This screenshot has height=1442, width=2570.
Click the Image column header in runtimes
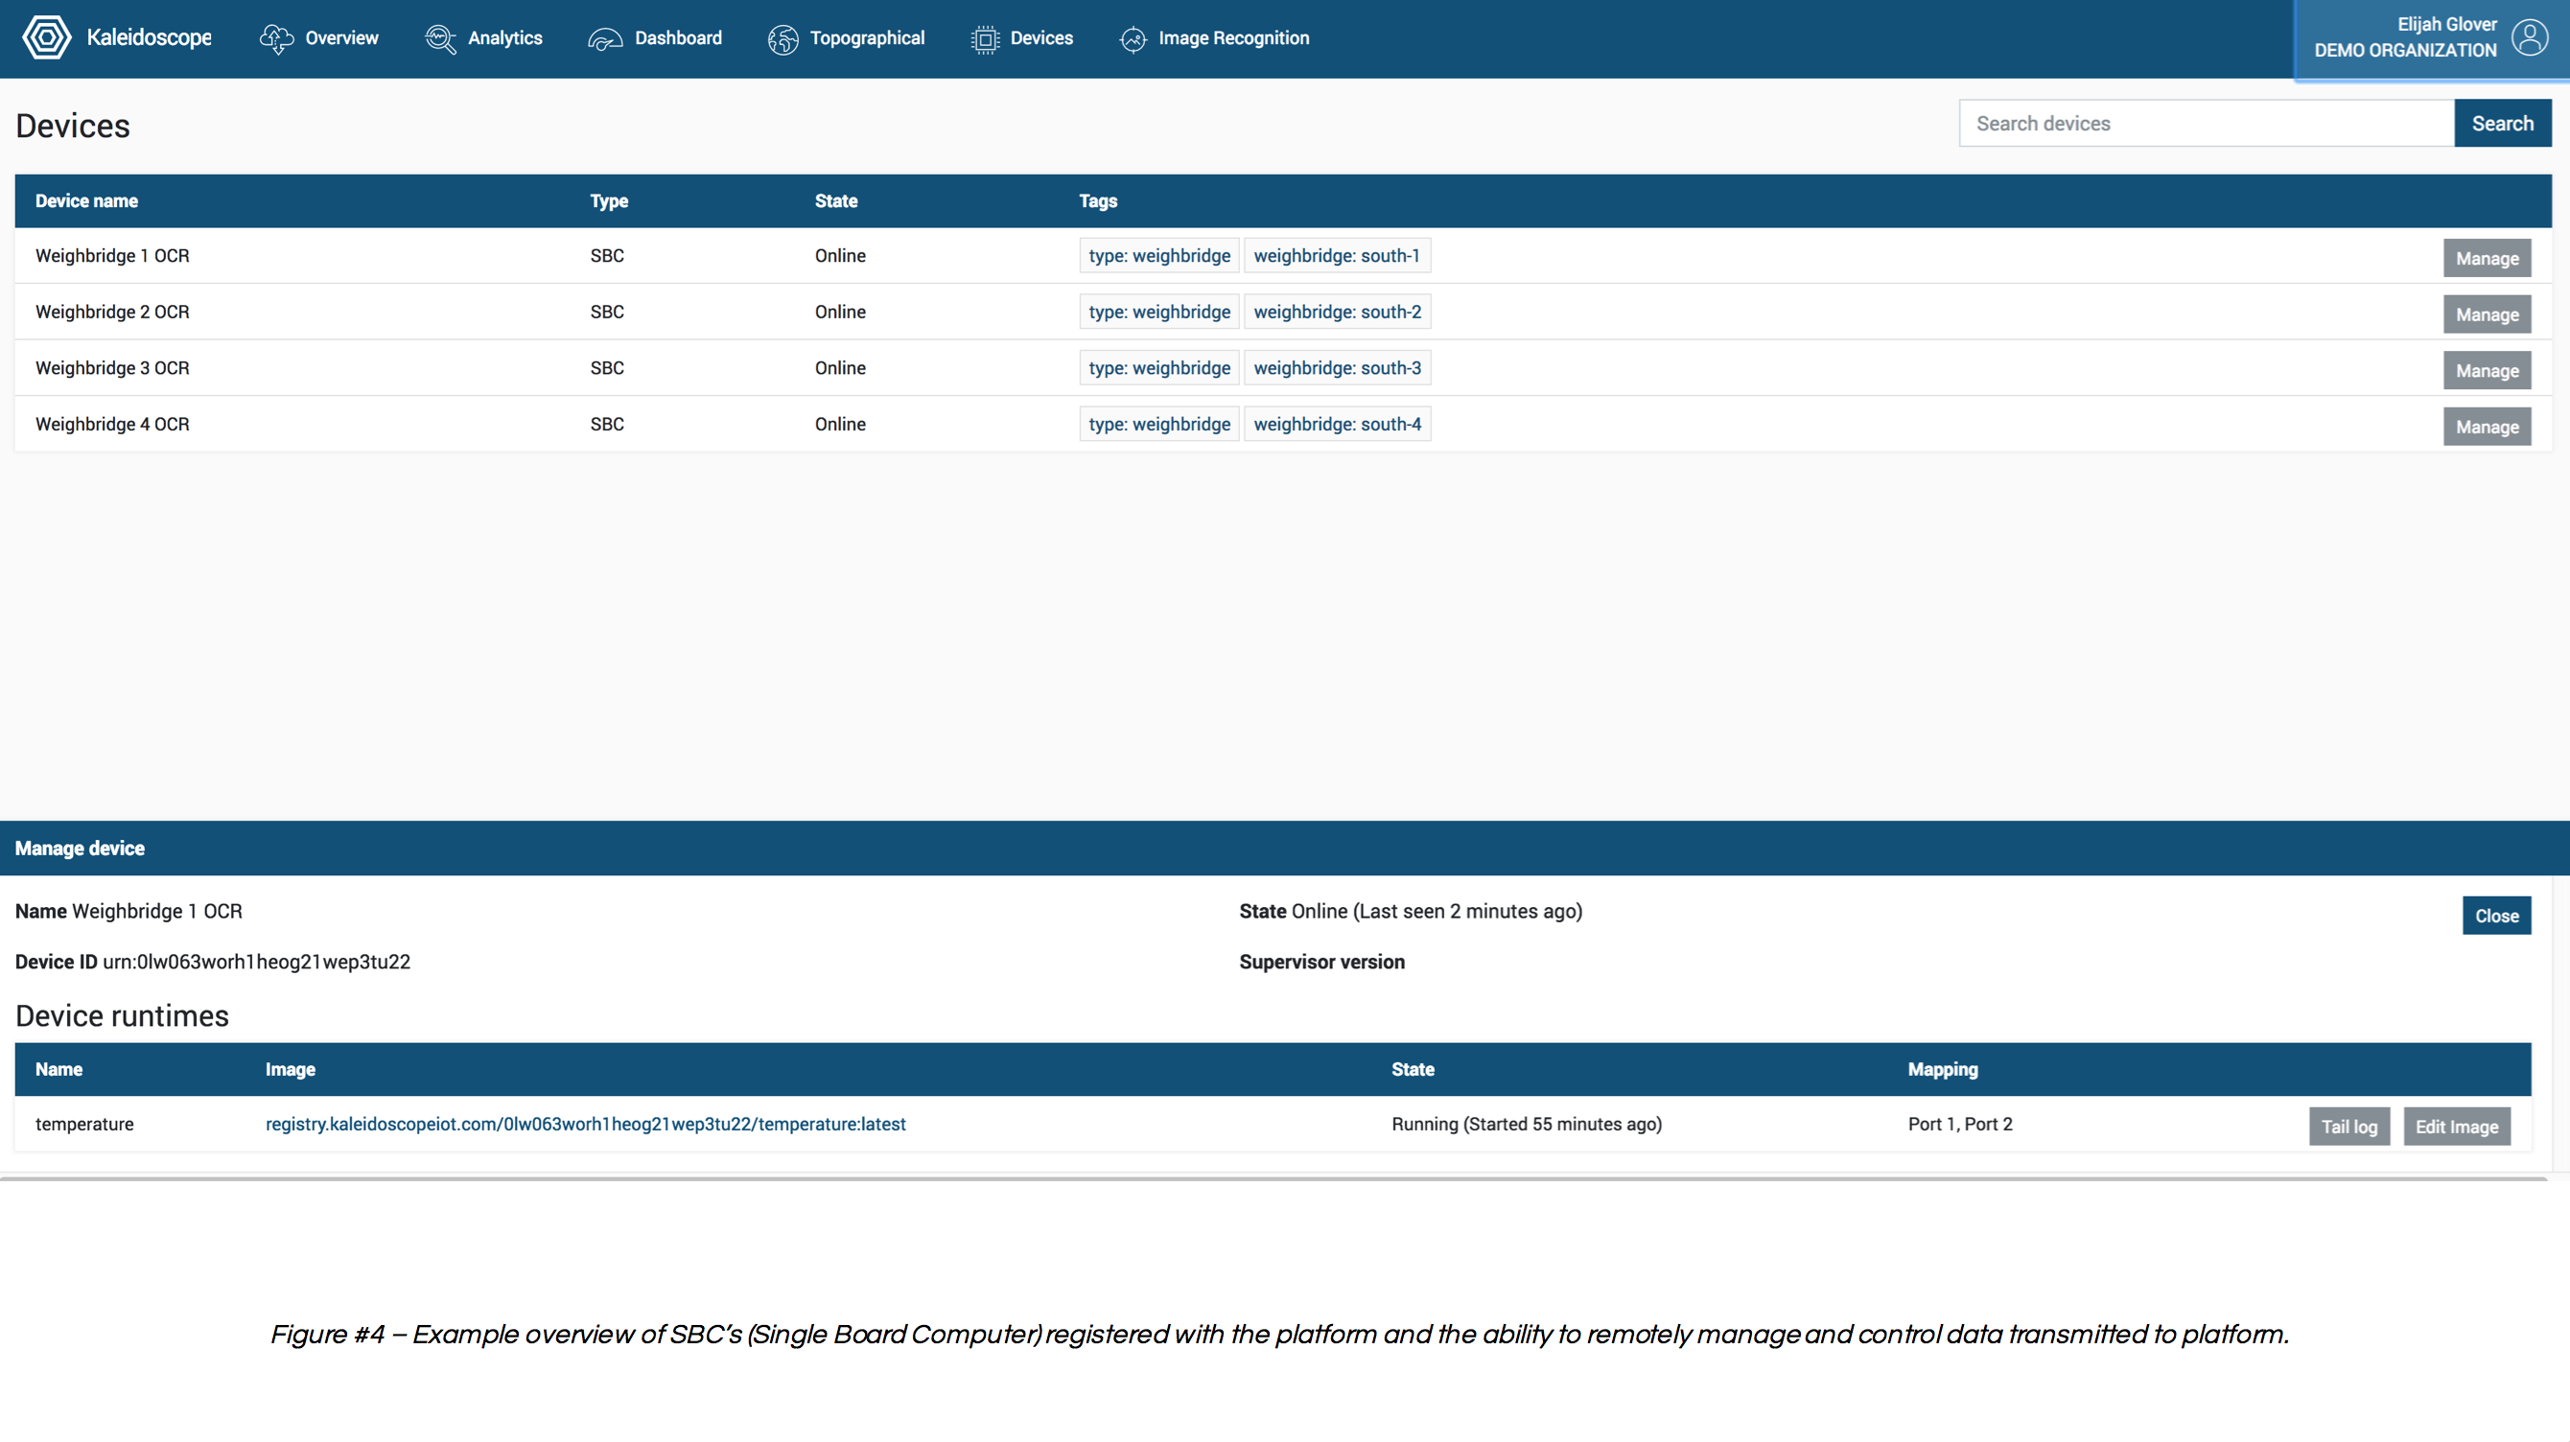pyautogui.click(x=291, y=1069)
